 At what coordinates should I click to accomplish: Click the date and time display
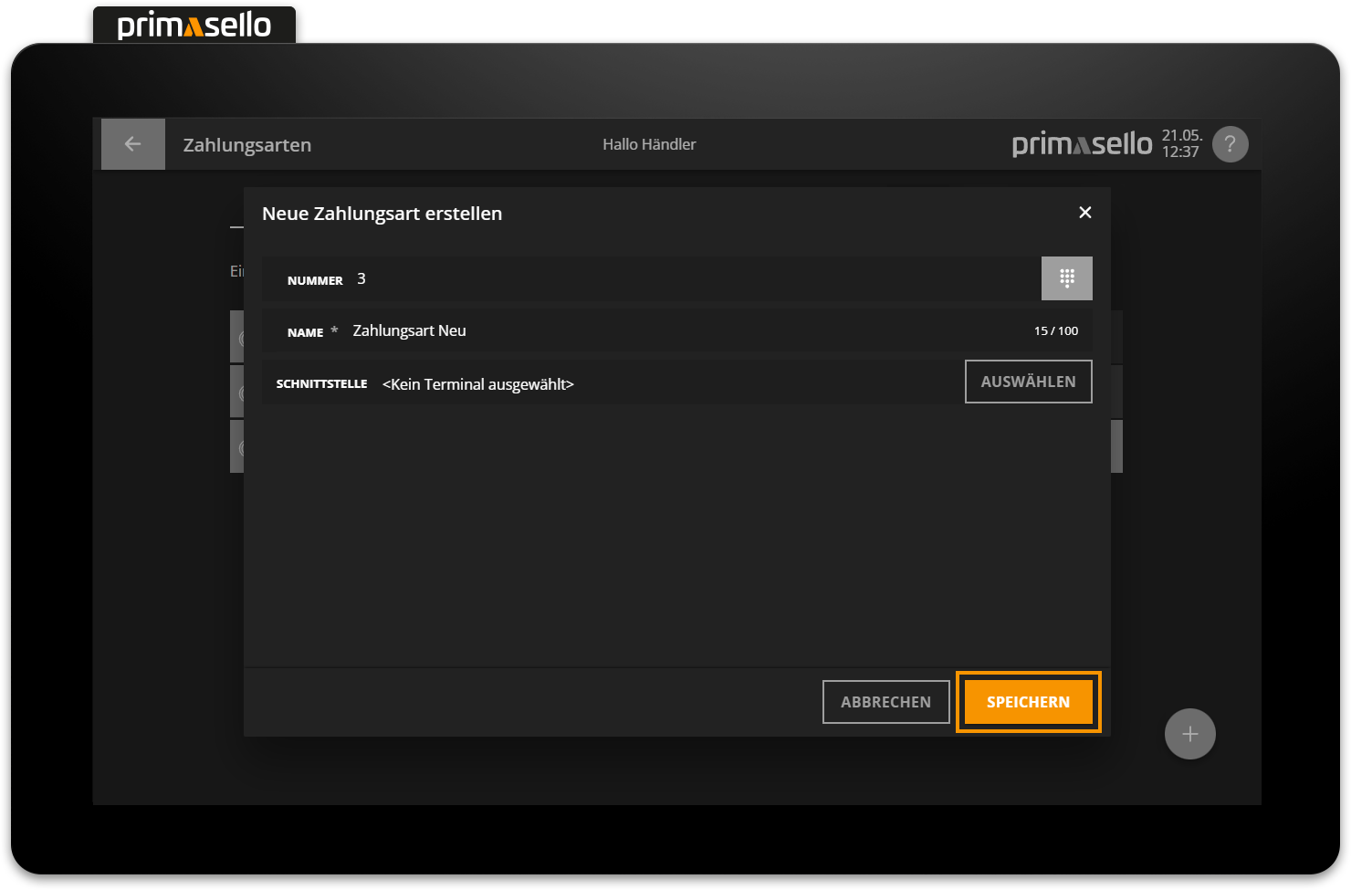click(1181, 144)
